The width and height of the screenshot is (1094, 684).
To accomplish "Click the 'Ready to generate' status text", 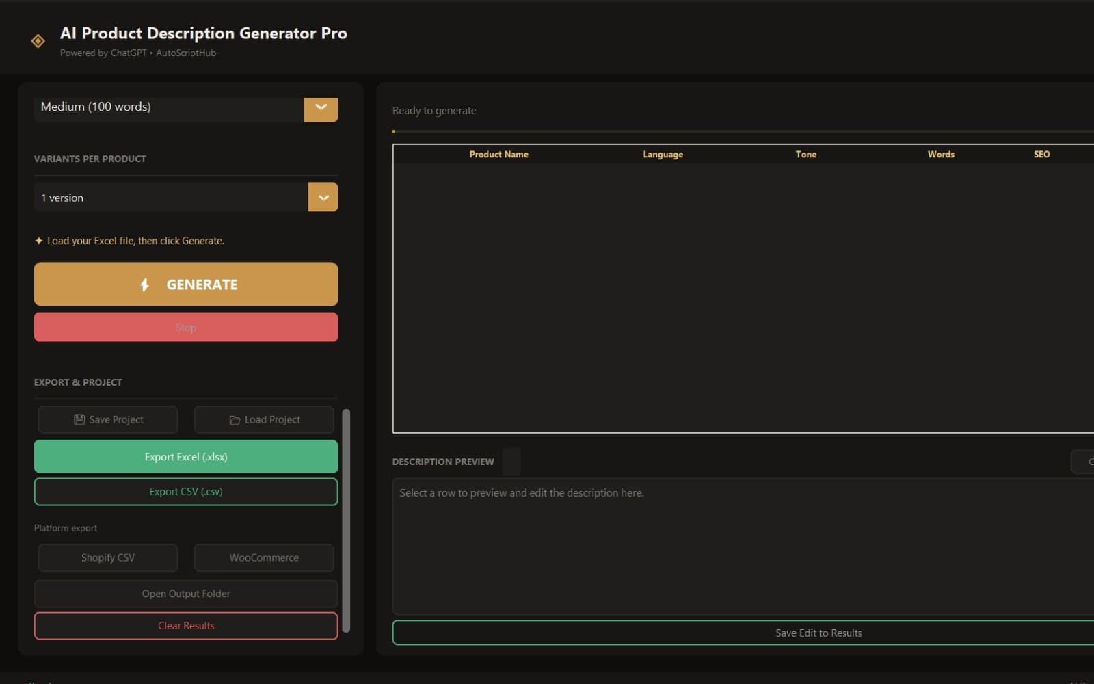I will [x=434, y=111].
